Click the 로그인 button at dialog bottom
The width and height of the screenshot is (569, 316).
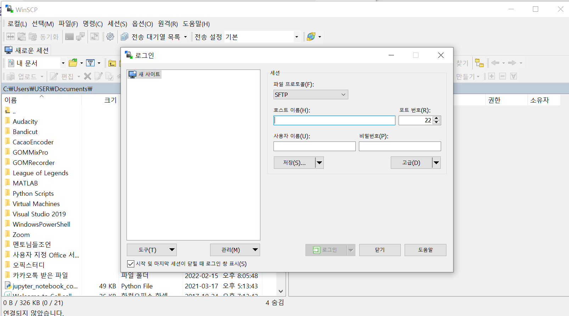coord(326,250)
